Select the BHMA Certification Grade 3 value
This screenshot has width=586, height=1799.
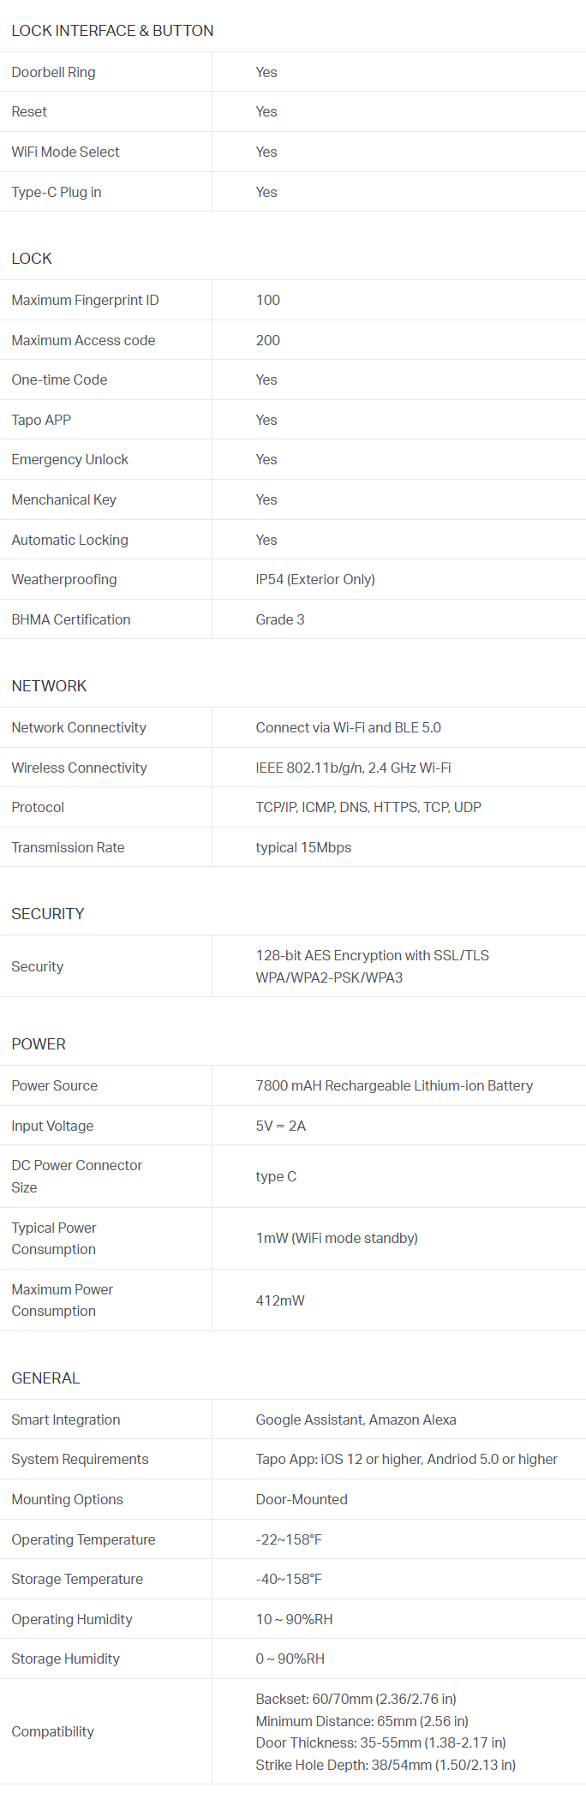279,620
